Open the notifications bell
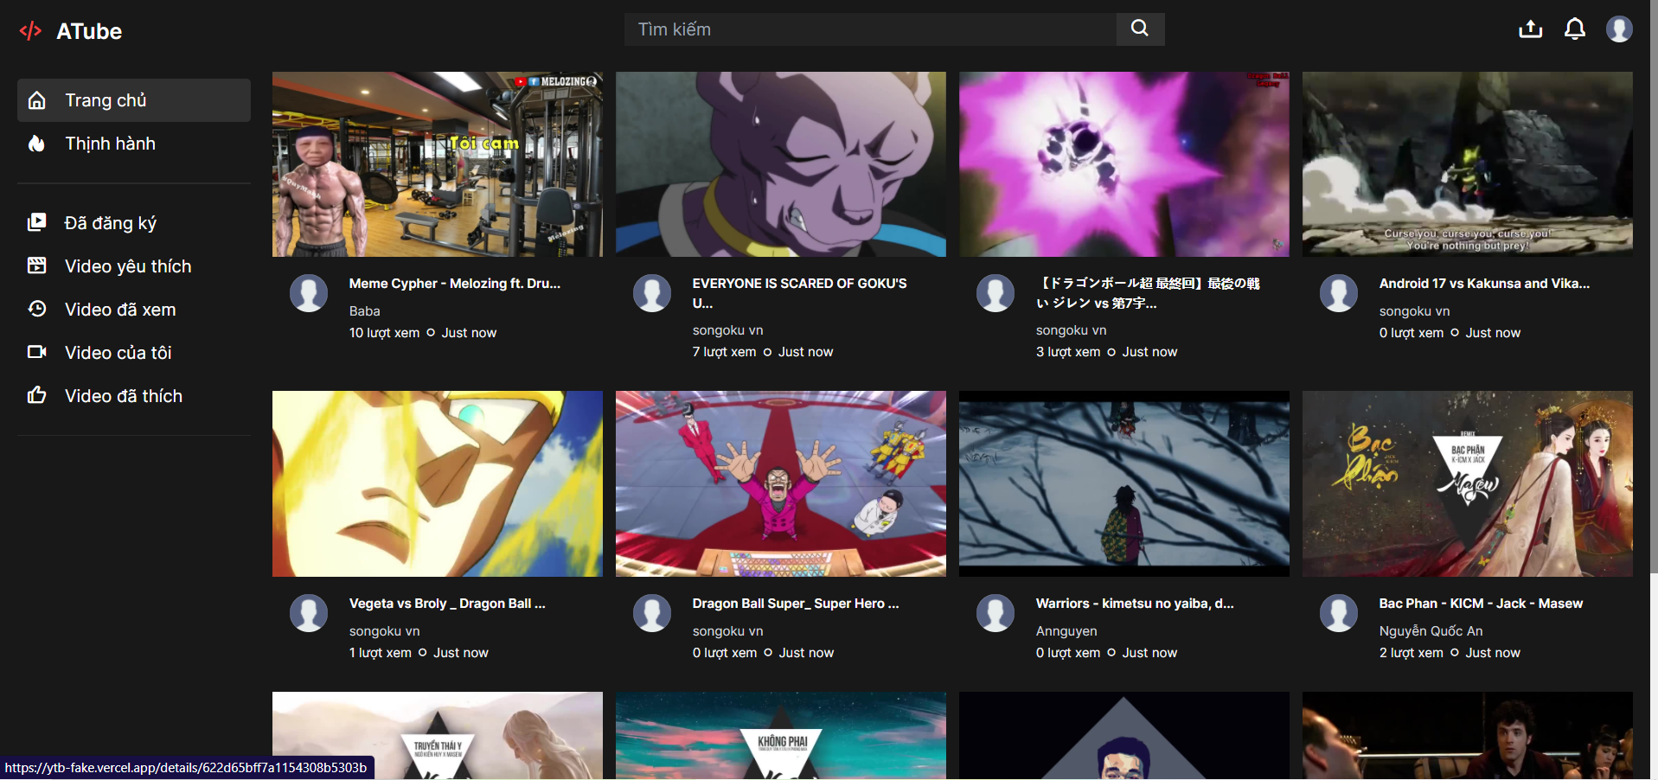 (1575, 29)
